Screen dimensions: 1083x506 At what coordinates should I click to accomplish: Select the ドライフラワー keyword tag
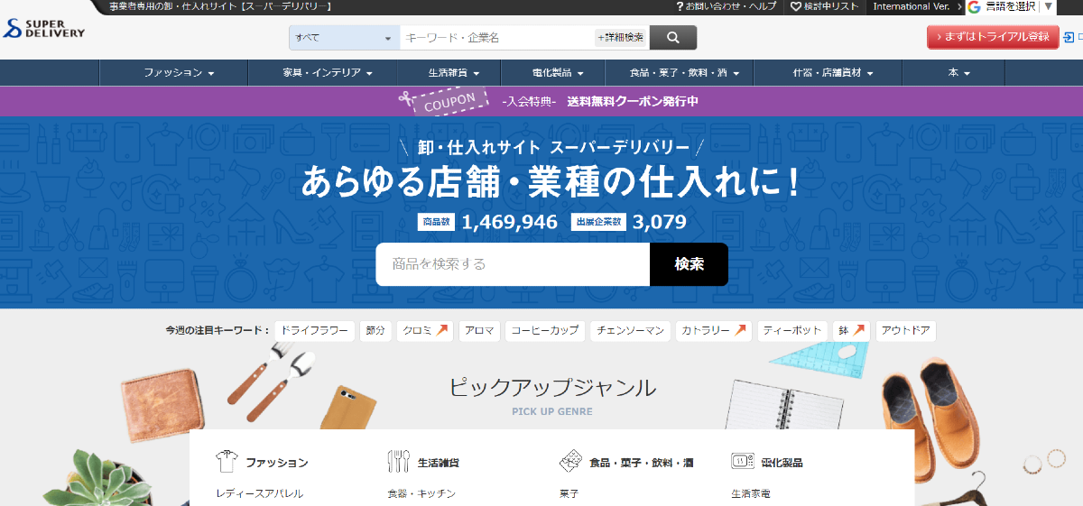tap(314, 331)
